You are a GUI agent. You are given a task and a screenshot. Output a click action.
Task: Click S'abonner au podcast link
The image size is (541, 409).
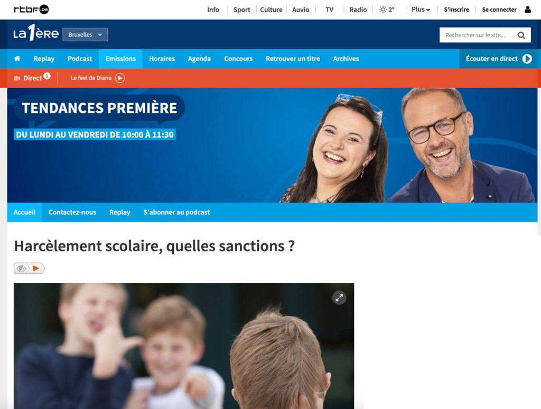[x=176, y=212]
